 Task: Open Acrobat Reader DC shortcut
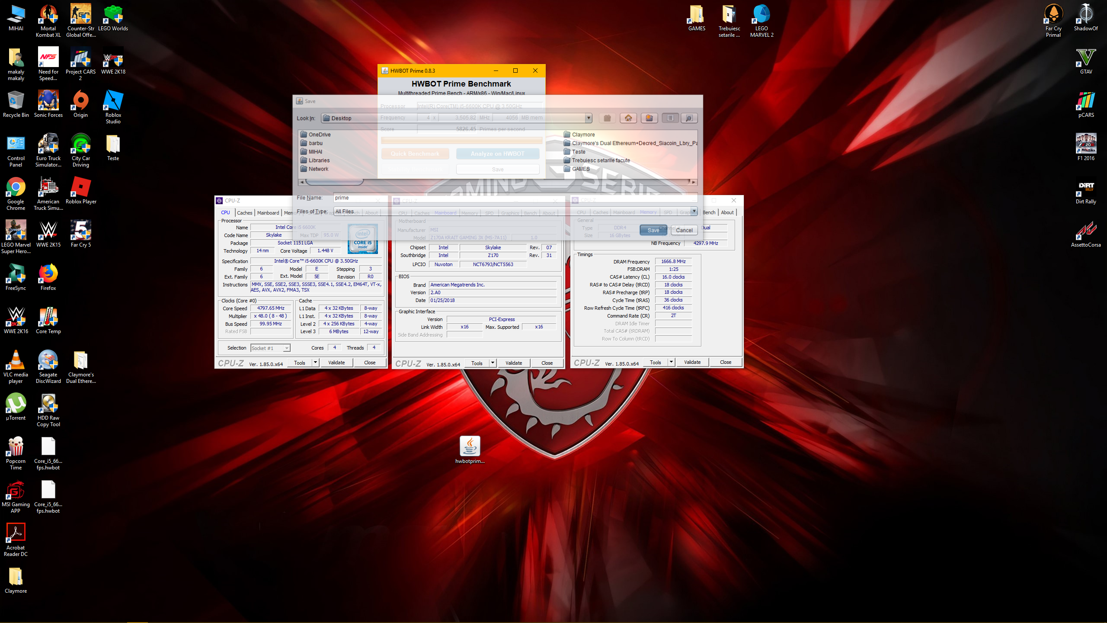[x=16, y=540]
